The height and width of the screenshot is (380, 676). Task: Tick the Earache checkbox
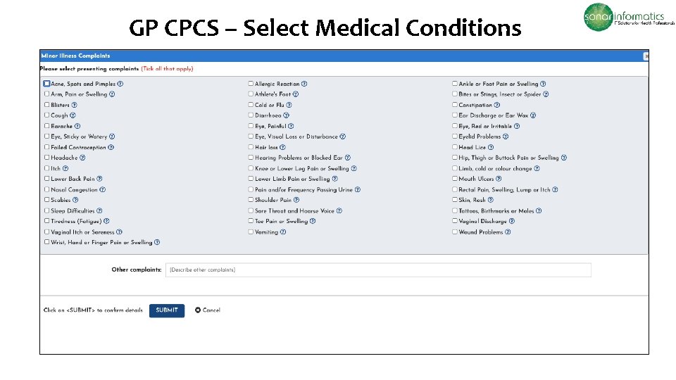coord(47,126)
